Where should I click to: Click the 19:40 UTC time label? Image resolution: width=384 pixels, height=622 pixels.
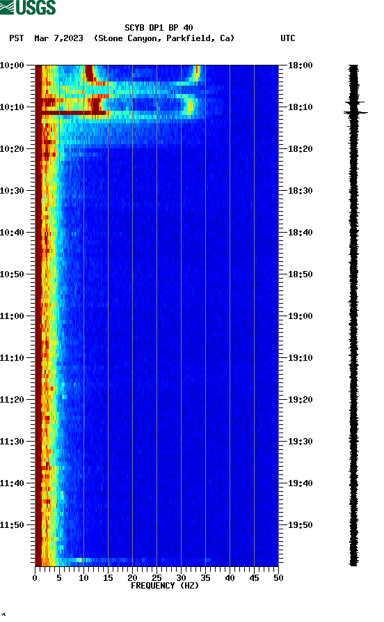coord(301,483)
